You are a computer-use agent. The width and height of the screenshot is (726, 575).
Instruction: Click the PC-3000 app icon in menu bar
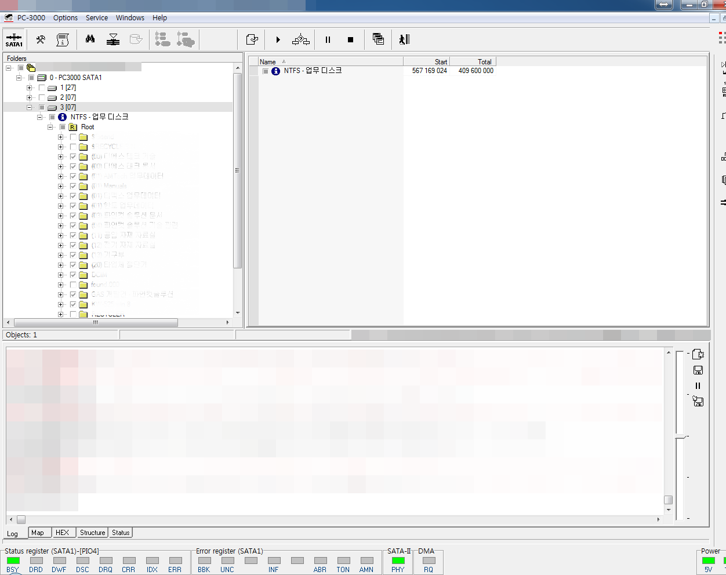9,18
